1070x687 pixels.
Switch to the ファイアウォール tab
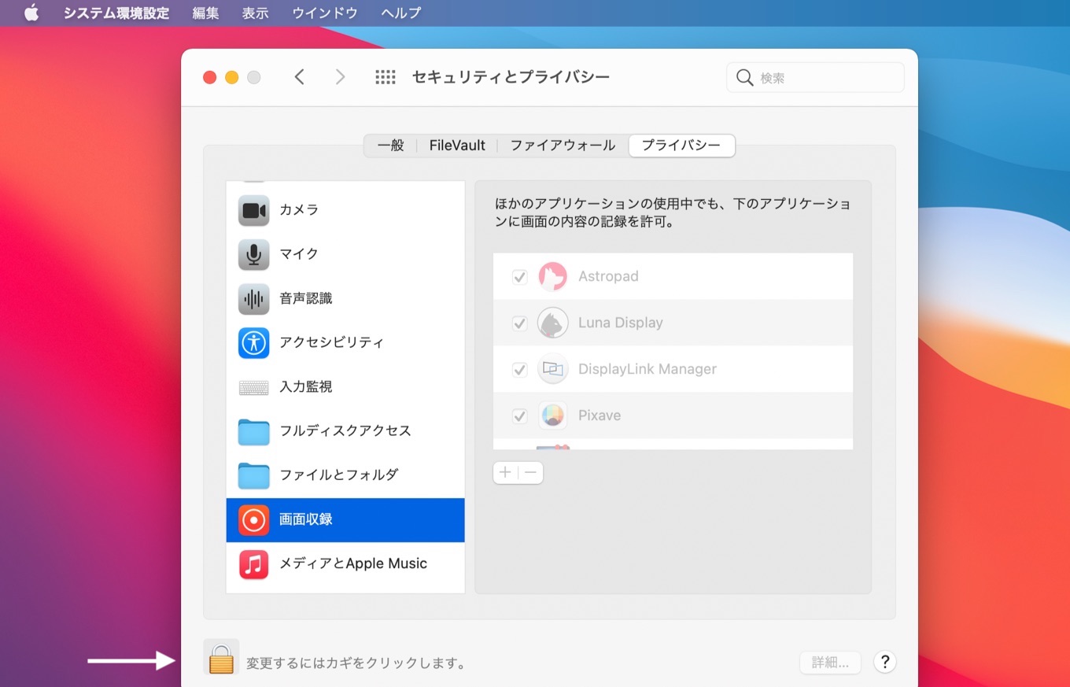click(563, 146)
